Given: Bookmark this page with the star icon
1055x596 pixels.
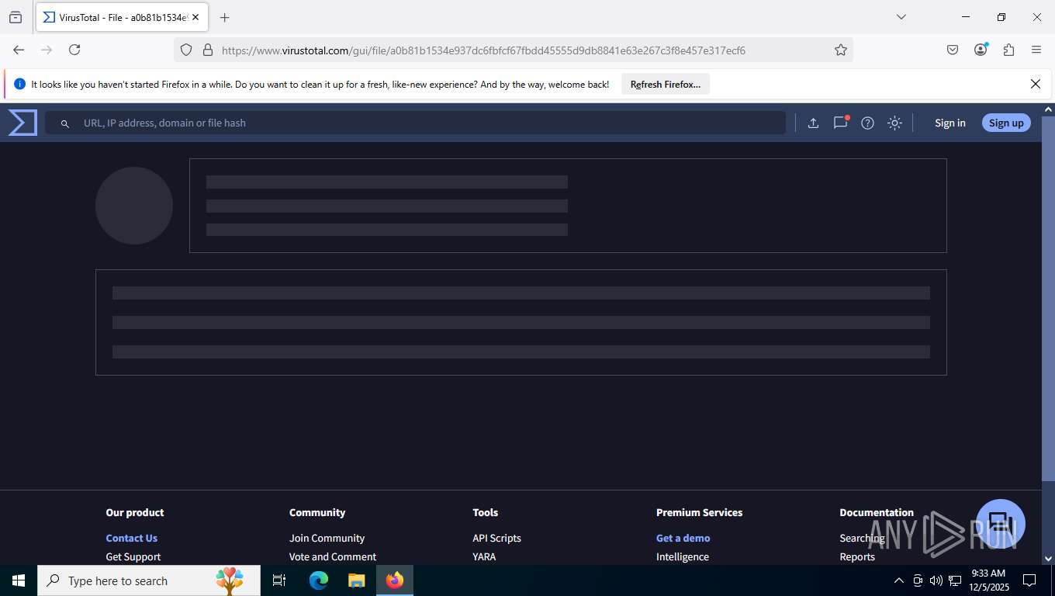Looking at the screenshot, I should point(841,50).
